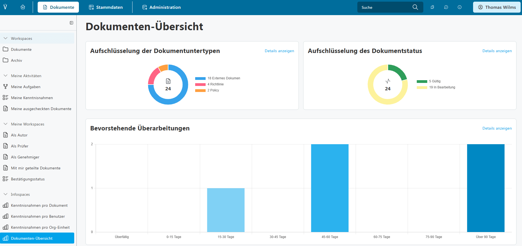Viewport: 522px width, 246px height.
Task: Open the history clock icon
Action: [x=446, y=7]
